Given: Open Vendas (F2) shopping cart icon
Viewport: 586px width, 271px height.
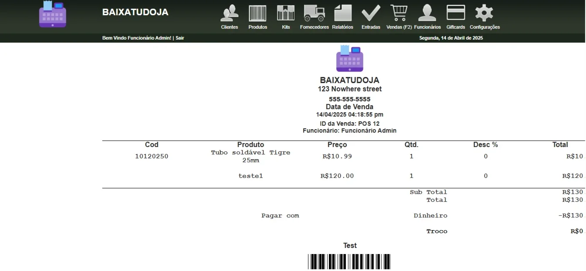Looking at the screenshot, I should click(x=399, y=13).
